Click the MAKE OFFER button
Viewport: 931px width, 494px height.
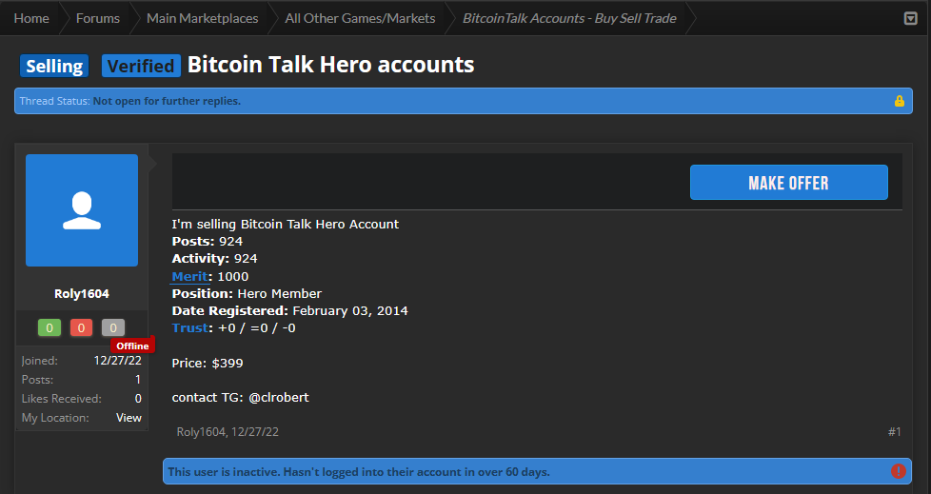[x=788, y=183]
